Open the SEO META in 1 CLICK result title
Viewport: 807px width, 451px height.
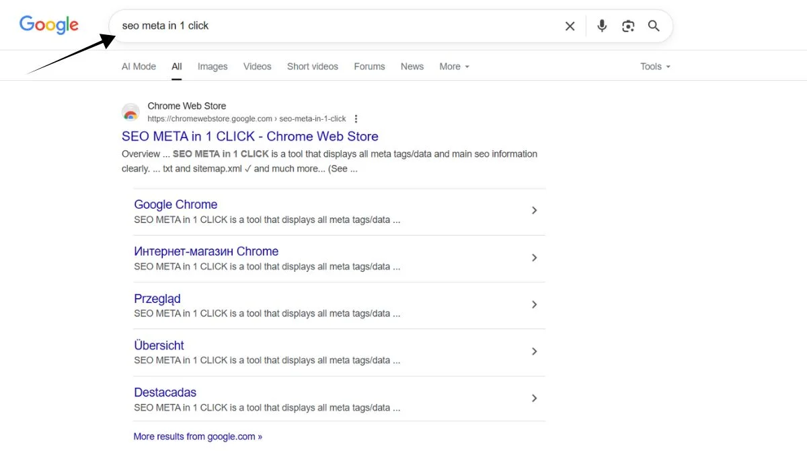tap(250, 137)
